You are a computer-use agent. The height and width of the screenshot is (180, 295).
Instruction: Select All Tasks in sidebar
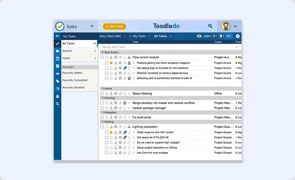point(79,44)
